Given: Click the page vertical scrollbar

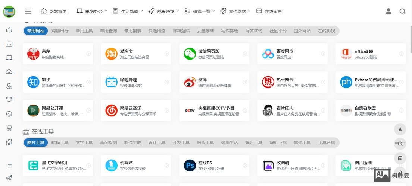Looking at the screenshot, I should point(411,39).
